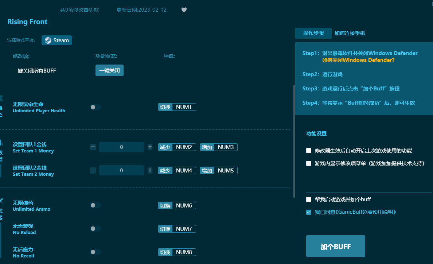Check 修改器生效后自动开启上次游戏使用的功能 option

click(309, 151)
